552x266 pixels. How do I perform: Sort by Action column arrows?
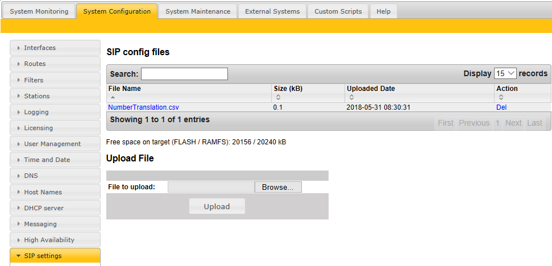pos(501,97)
